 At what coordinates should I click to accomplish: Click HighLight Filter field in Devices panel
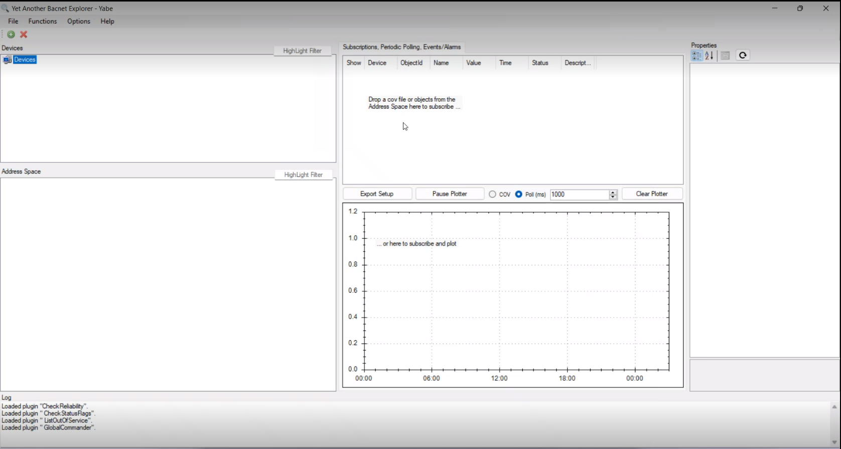303,51
